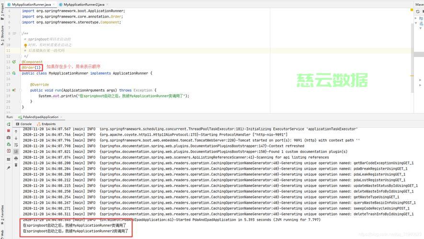The height and width of the screenshot is (239, 424).
Task: Open the layout settings icon in Run toolbar
Action: click(8, 159)
